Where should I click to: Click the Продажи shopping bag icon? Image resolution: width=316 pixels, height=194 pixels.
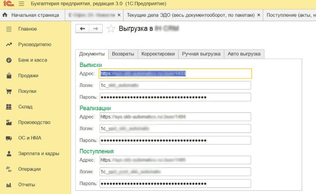point(9,75)
